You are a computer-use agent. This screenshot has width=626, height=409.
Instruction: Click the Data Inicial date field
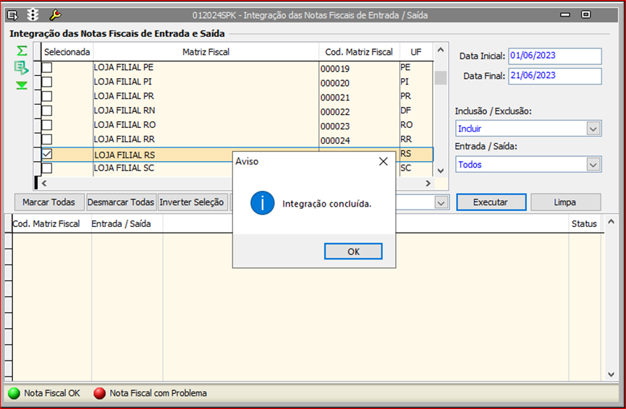554,56
